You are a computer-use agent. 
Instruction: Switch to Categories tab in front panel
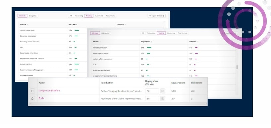click(105, 33)
